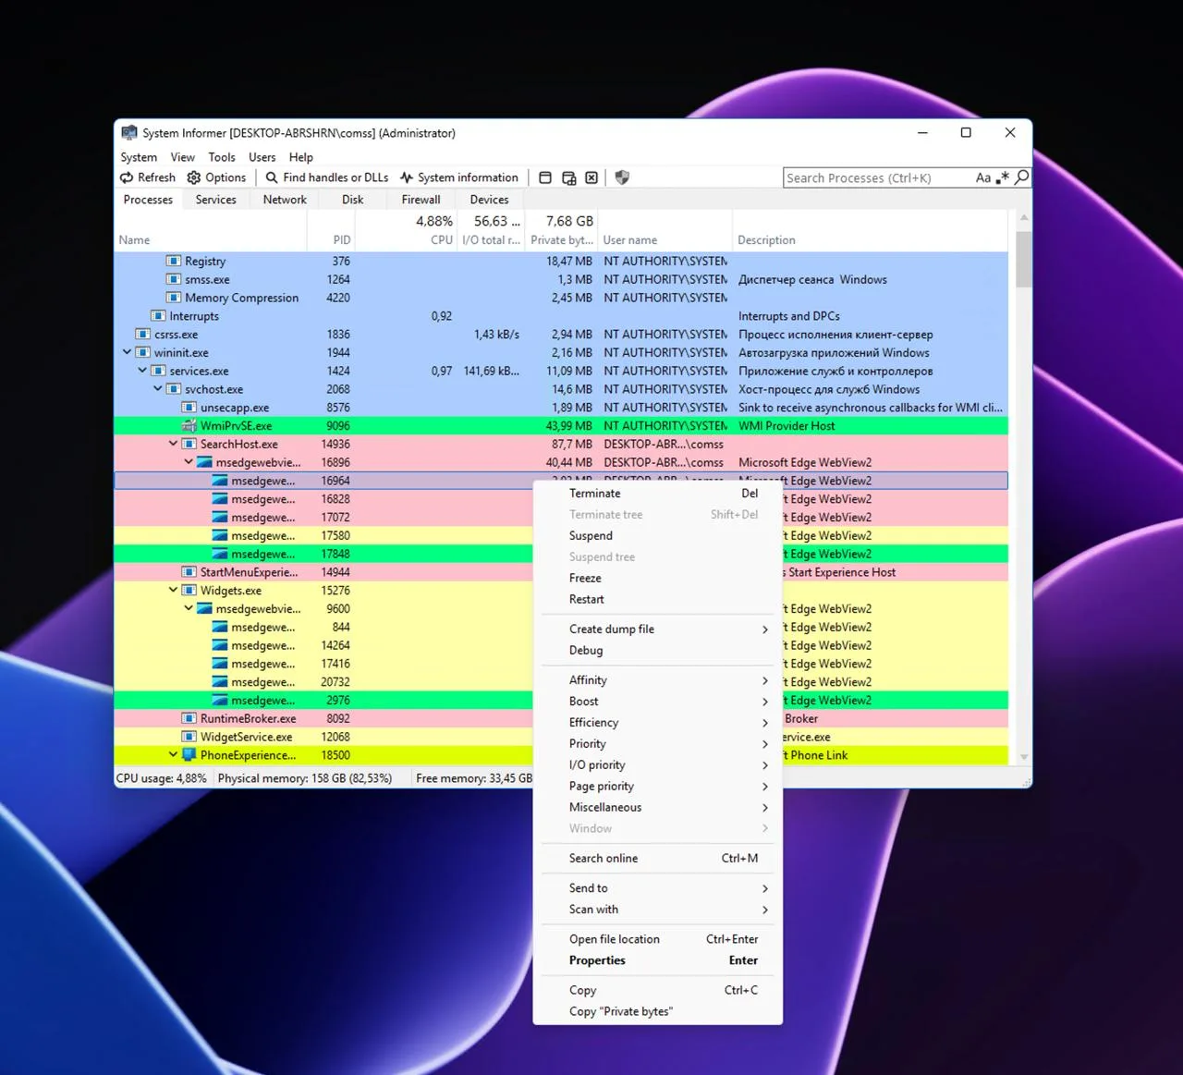Open the Users menu
The image size is (1183, 1075).
[262, 157]
